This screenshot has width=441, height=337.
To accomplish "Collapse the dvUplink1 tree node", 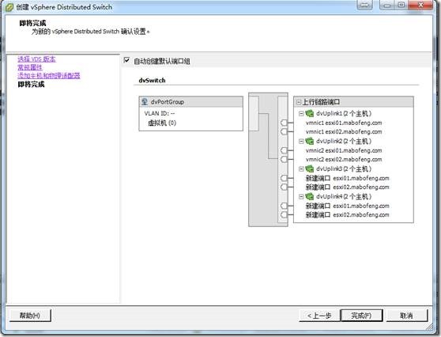I will tap(301, 113).
